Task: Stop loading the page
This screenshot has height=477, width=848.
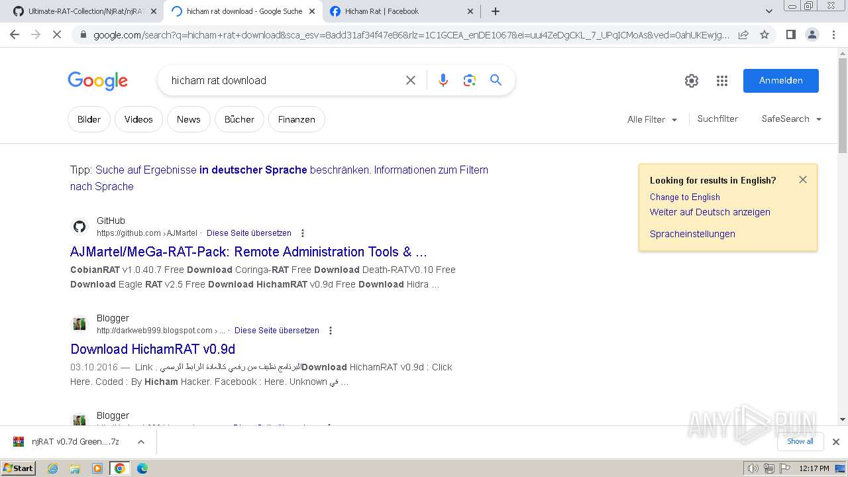Action: 57,34
